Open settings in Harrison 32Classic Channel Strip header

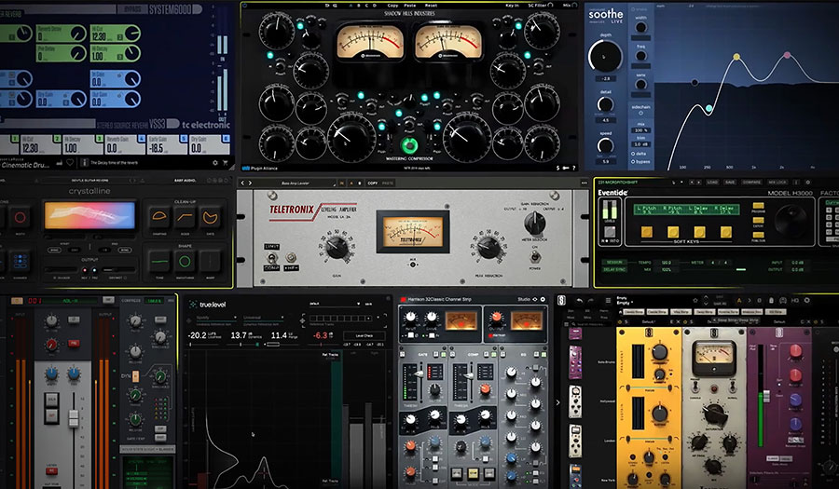pyautogui.click(x=543, y=299)
